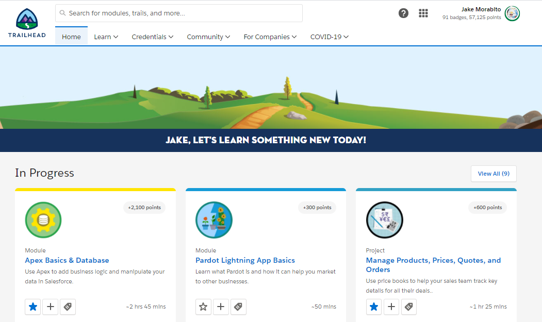This screenshot has width=542, height=322.
Task: Click the +2,100 points label
Action: (x=144, y=207)
